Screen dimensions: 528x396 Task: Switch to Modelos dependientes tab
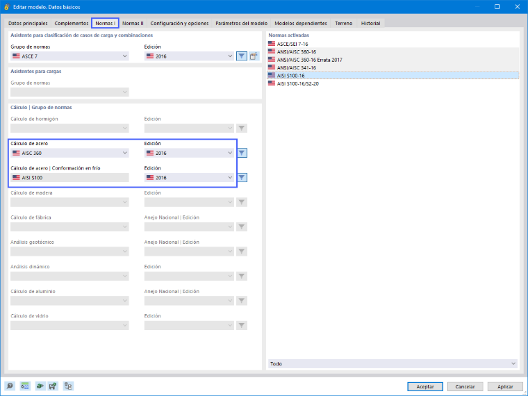tap(301, 23)
